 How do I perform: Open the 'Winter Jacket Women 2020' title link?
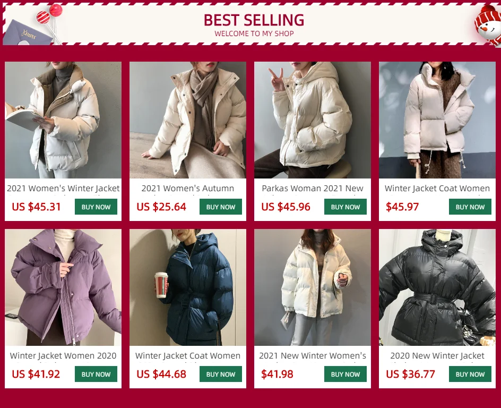tap(63, 355)
